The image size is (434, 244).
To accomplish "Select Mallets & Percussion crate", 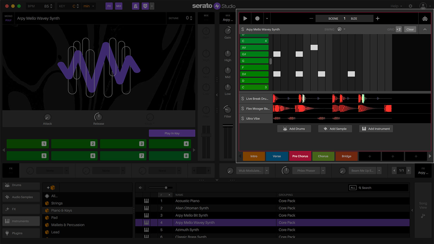I will click(87, 225).
